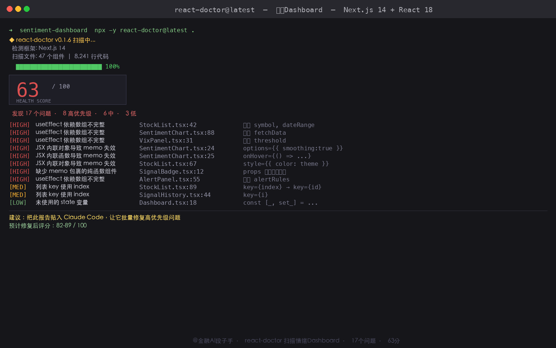Viewport: 556px width, 348px height.
Task: Click Dashboard.tsx:18 file reference
Action: pyautogui.click(x=168, y=203)
